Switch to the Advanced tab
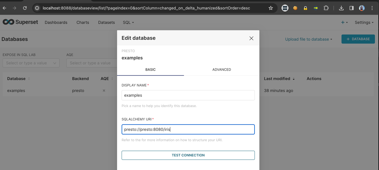 (222, 69)
